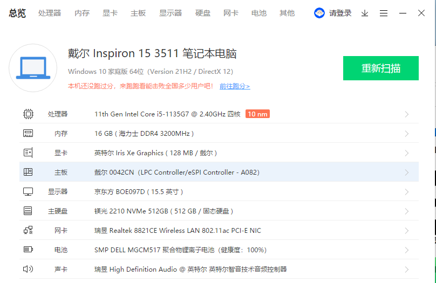Click the 请登录 login text
Image resolution: width=436 pixels, height=283 pixels.
coord(340,13)
